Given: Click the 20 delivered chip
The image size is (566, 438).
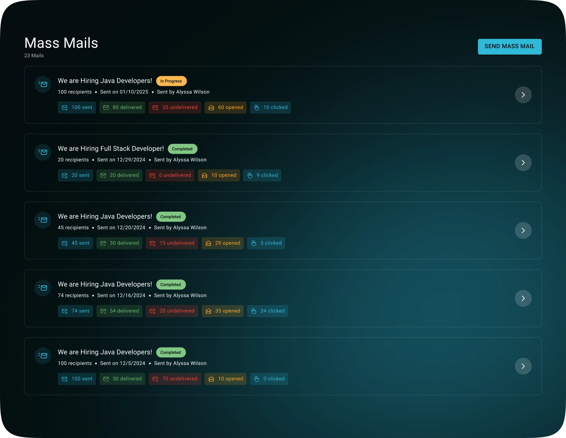Looking at the screenshot, I should coord(119,175).
